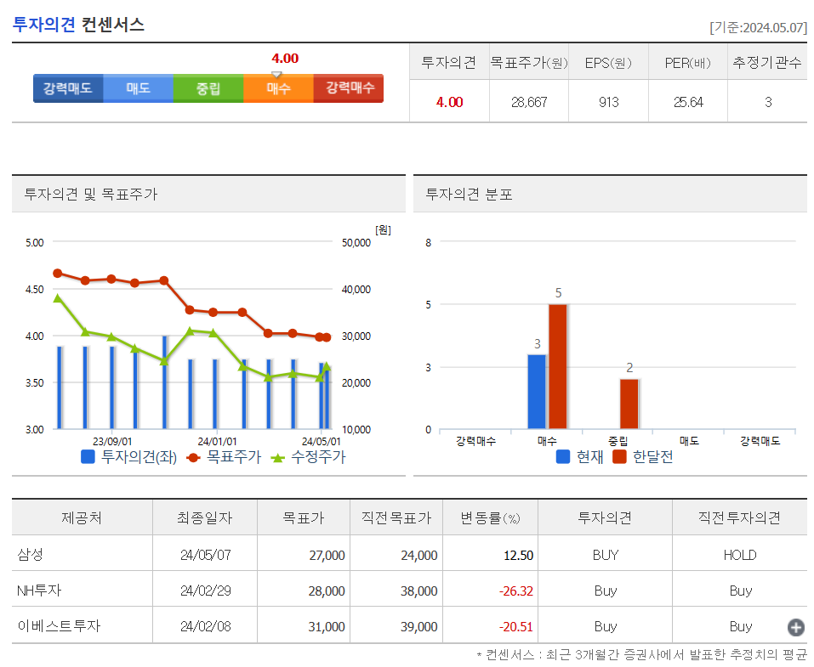This screenshot has width=814, height=667.
Task: Click the 4.00 rating marker pointer
Action: pyautogui.click(x=276, y=75)
